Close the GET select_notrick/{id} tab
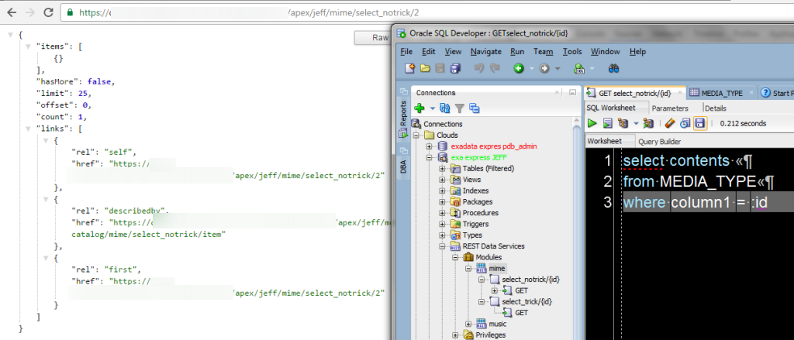Image resolution: width=794 pixels, height=340 pixels. pyautogui.click(x=679, y=93)
